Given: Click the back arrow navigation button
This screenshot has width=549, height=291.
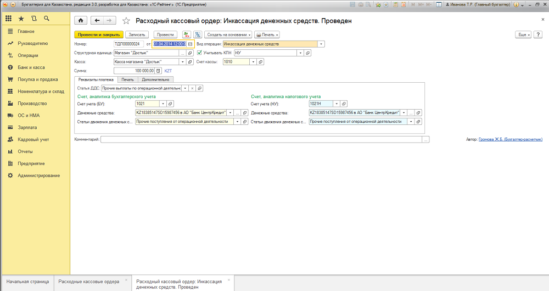Looking at the screenshot, I should [97, 21].
